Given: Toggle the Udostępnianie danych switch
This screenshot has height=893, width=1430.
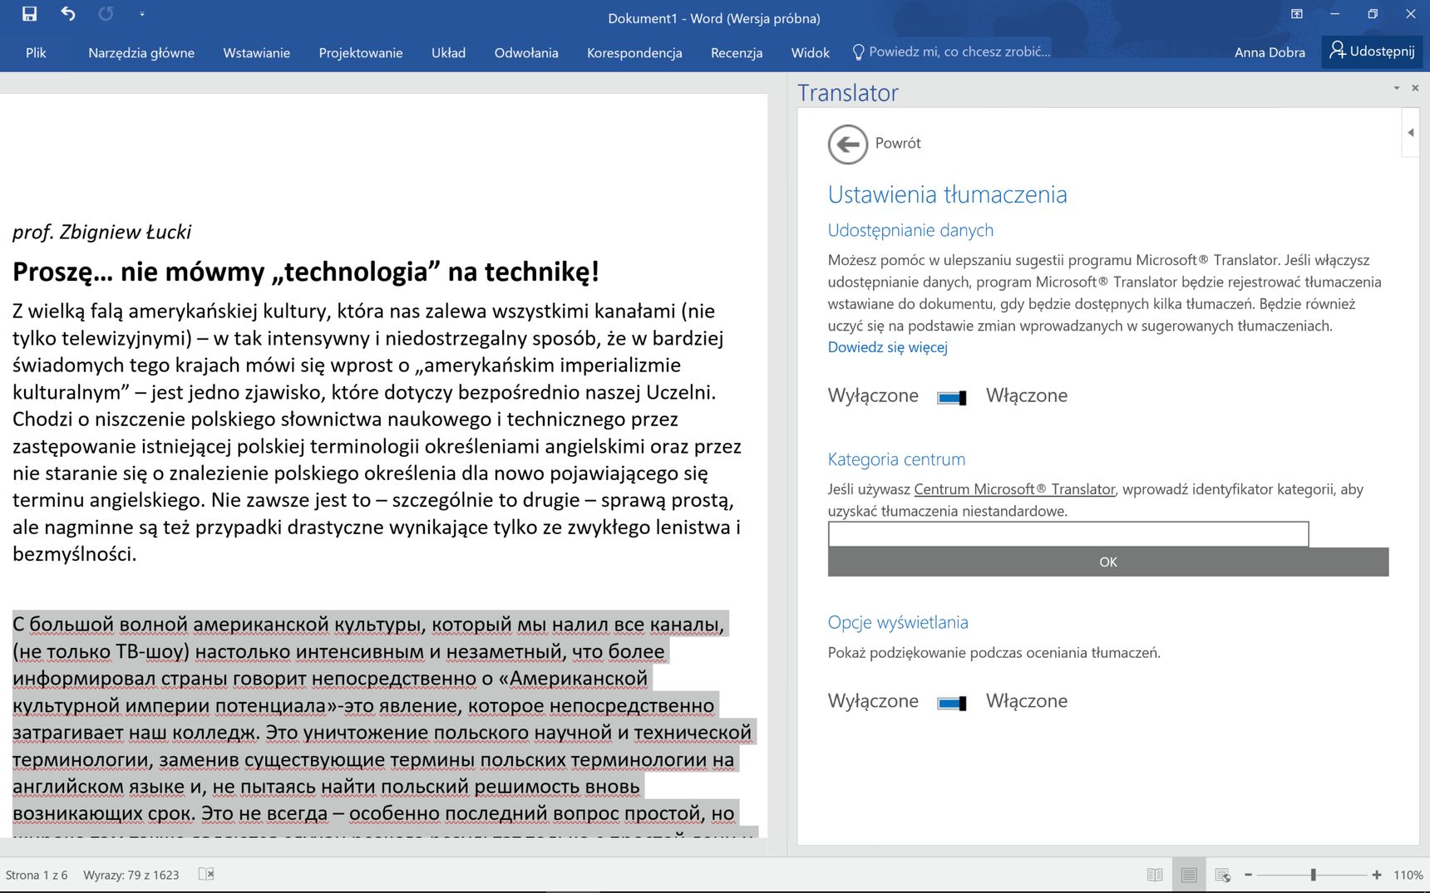Looking at the screenshot, I should [952, 398].
